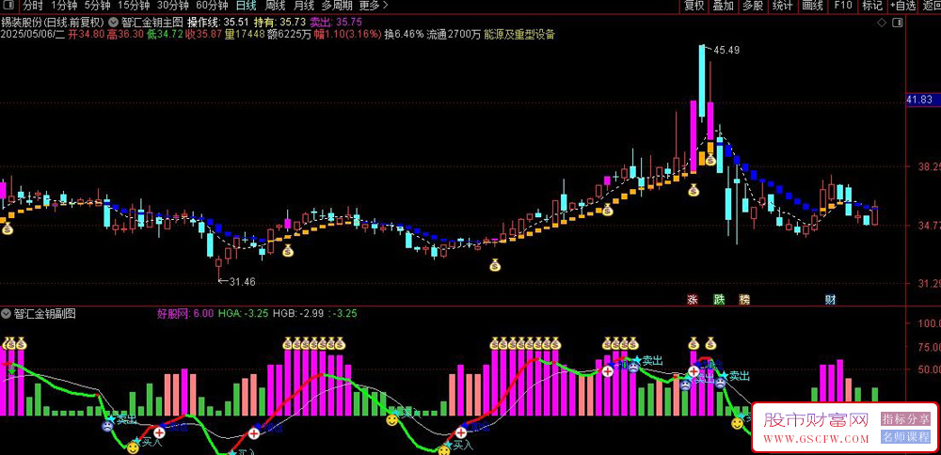Viewport: 941px width, 455px height.
Task: Expand the 更多 timeframe options
Action: (374, 6)
